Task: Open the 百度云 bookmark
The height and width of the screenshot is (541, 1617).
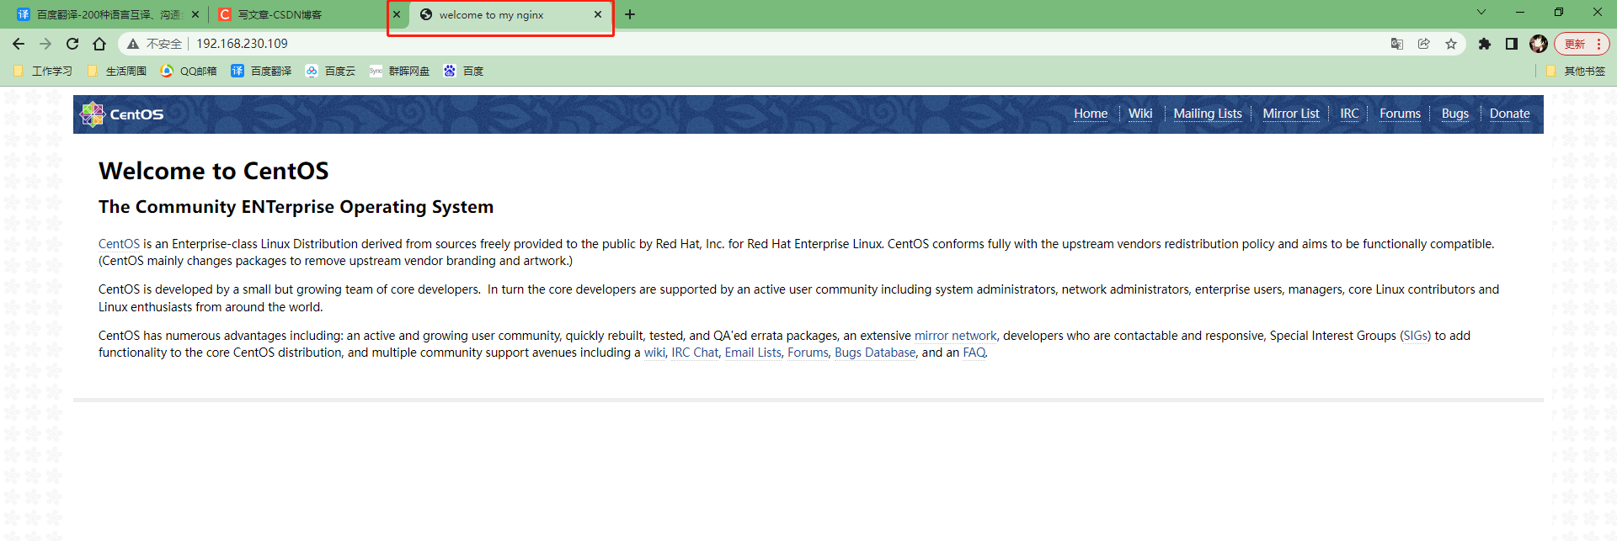Action: pyautogui.click(x=330, y=72)
